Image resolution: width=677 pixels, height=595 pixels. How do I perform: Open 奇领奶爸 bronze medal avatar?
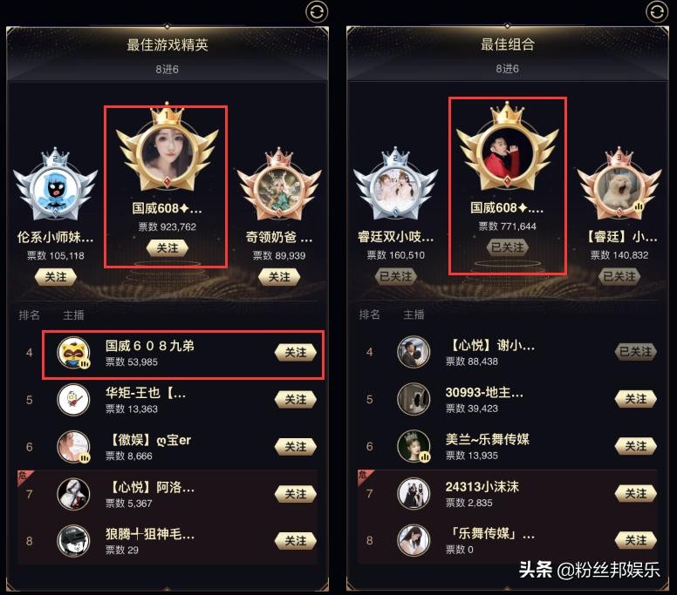click(279, 188)
